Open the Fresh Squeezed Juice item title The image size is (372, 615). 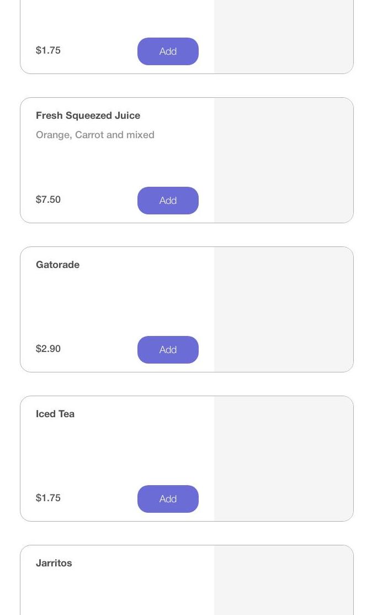tap(88, 115)
